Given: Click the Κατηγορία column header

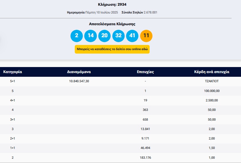Looking at the screenshot, I should tap(13, 72).
